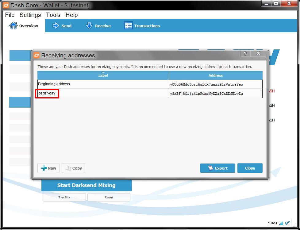Switch to the Transactions tab
This screenshot has height=230, width=300.
142,26
